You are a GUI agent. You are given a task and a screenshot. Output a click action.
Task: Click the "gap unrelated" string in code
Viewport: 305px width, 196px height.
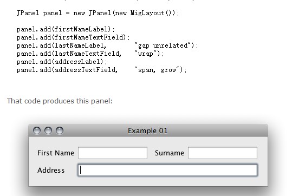[163, 45]
